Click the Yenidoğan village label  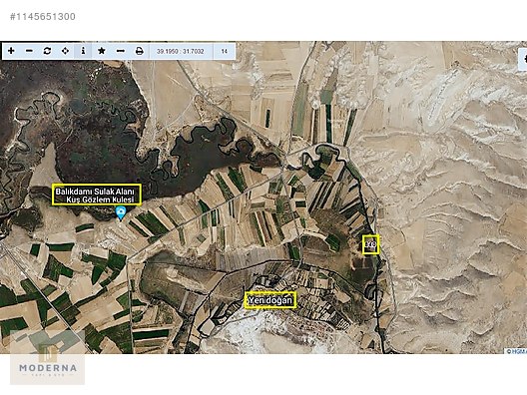(x=270, y=300)
